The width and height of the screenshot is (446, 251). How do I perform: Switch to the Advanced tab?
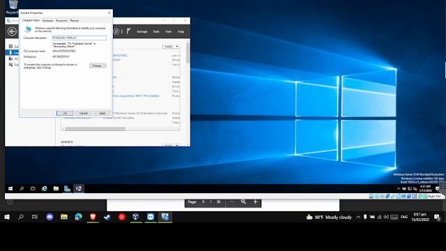pyautogui.click(x=61, y=21)
